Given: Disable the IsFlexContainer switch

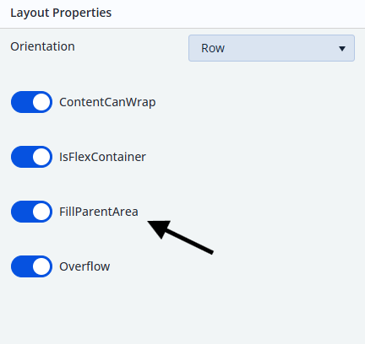Looking at the screenshot, I should 31,157.
